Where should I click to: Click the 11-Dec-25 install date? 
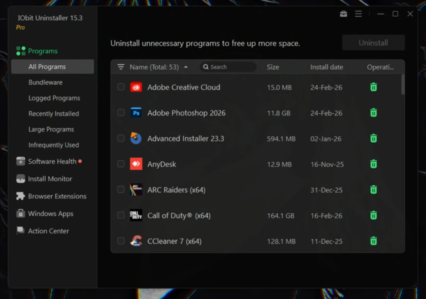click(326, 241)
